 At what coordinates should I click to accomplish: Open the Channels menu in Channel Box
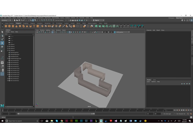pos(149,30)
